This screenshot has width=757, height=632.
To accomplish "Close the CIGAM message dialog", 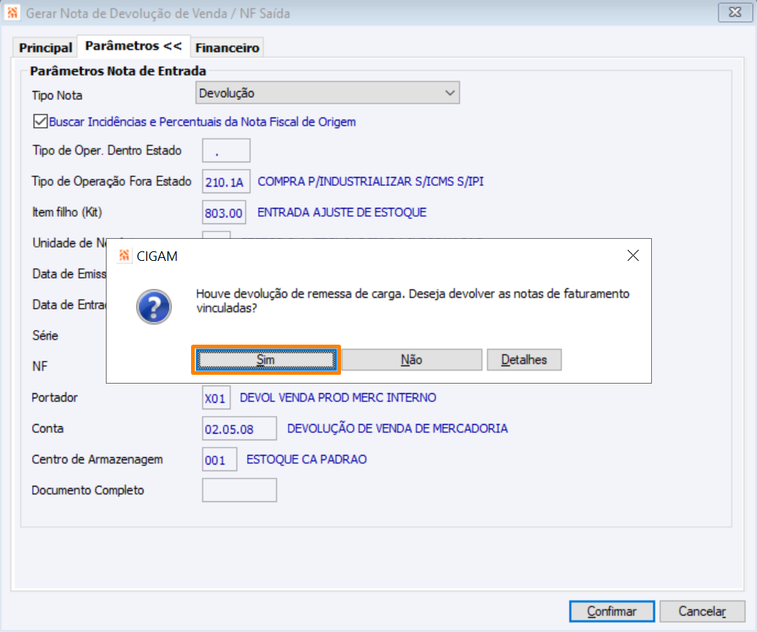I will point(633,256).
